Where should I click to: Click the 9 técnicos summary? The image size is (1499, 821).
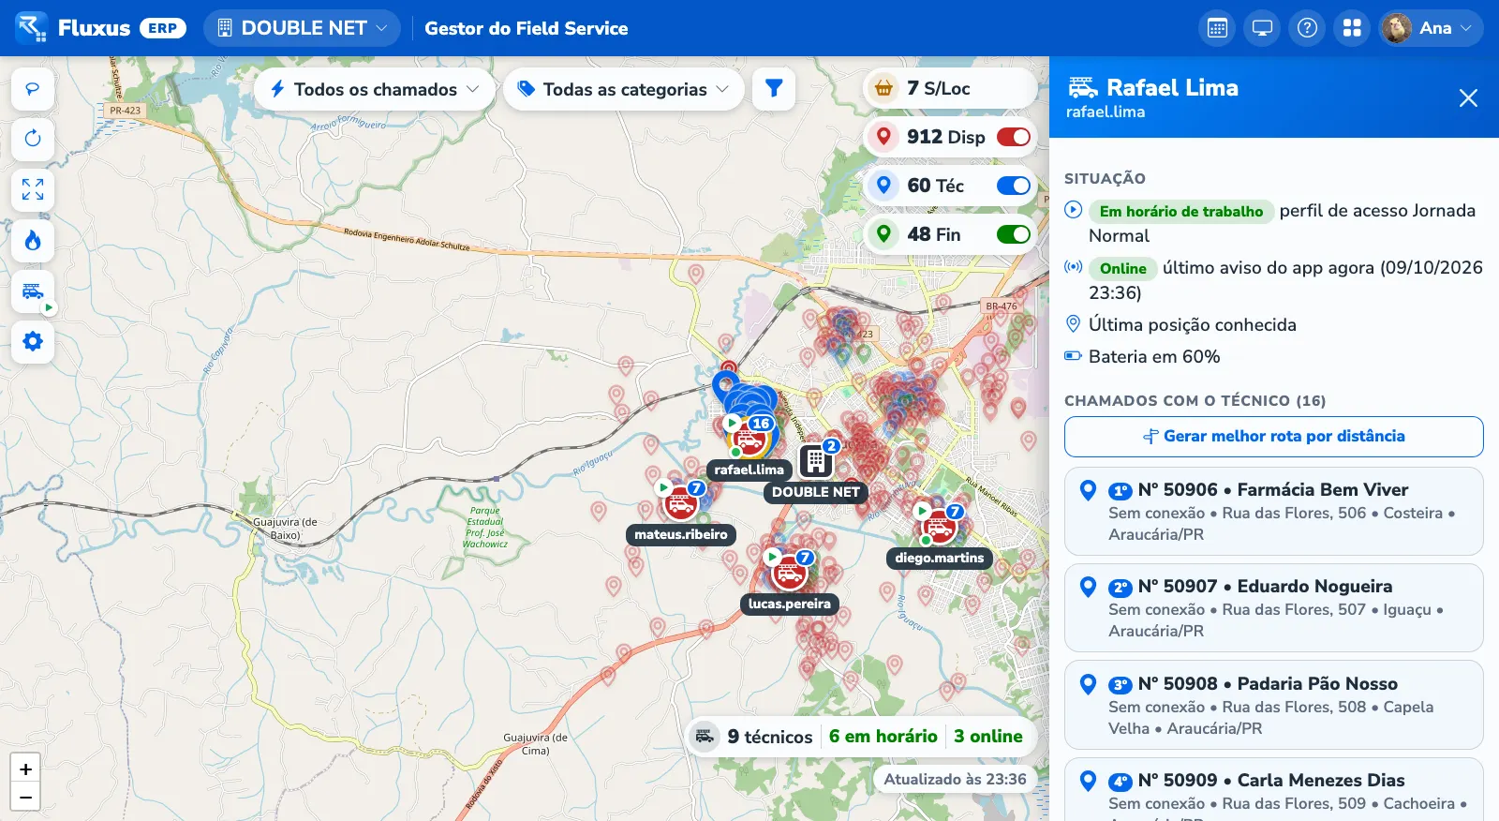(x=769, y=737)
